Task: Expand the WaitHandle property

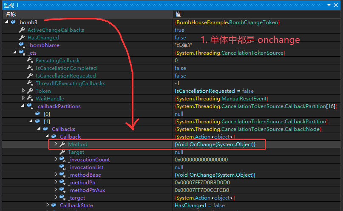Action: pos(24,99)
